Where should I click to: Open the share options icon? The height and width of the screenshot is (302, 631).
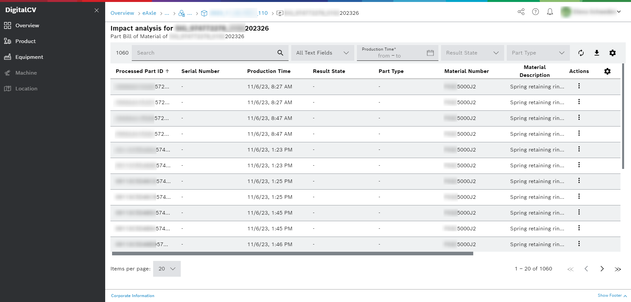click(x=521, y=12)
